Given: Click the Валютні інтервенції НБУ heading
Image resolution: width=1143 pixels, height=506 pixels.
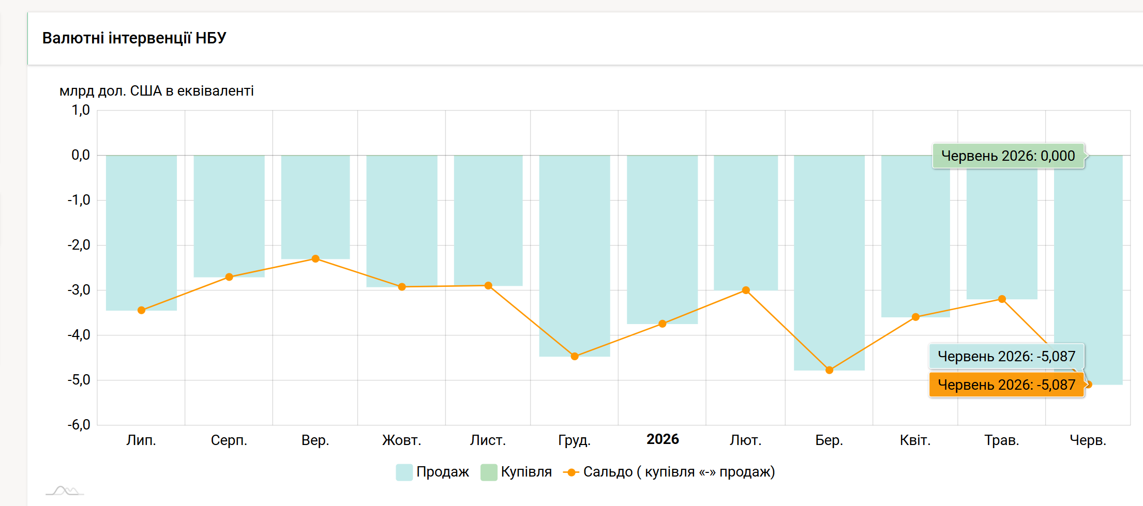Looking at the screenshot, I should coord(134,38).
